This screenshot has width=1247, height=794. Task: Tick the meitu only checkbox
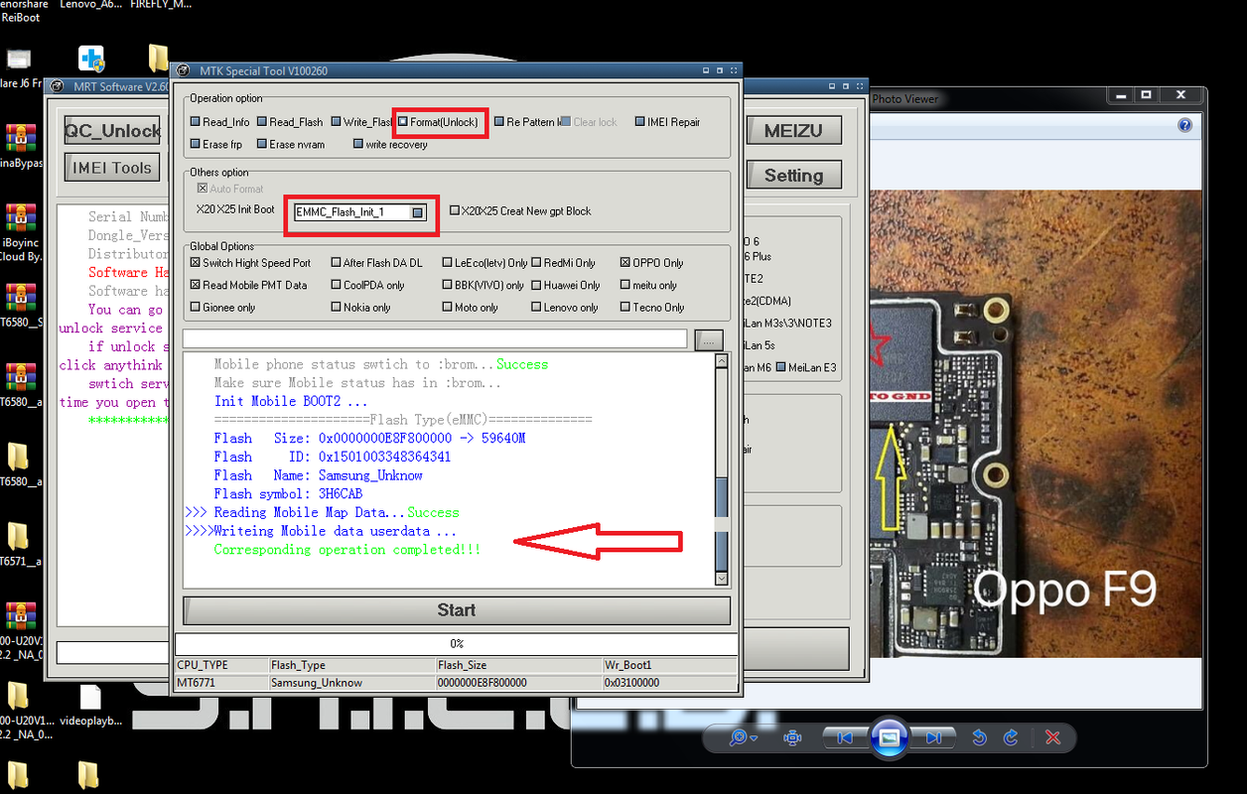(624, 285)
